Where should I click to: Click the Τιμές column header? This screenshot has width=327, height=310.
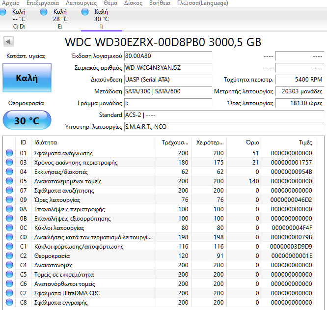click(288, 142)
